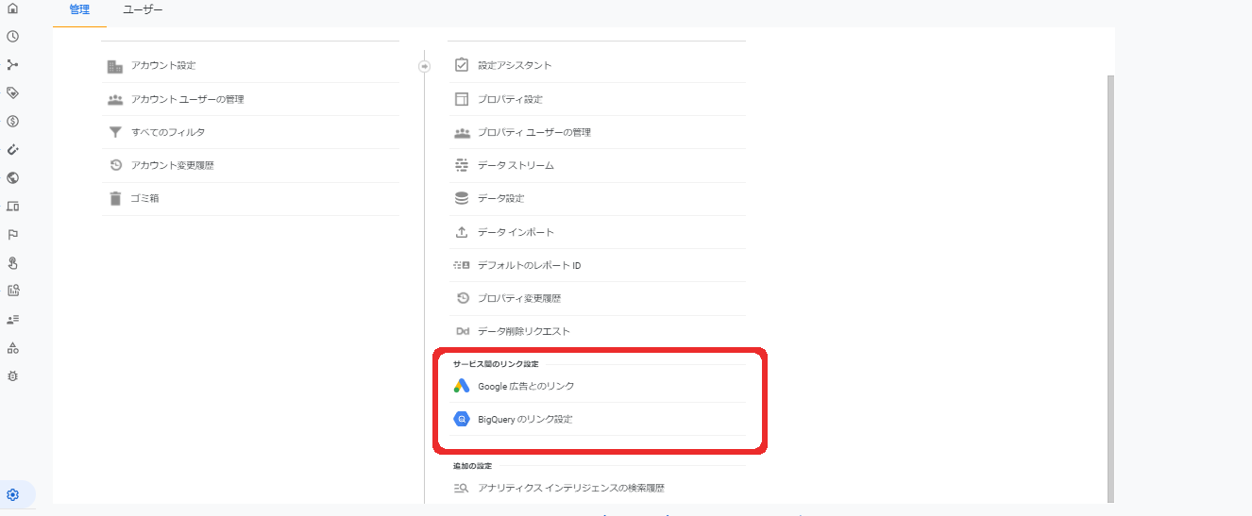Click the magnet icon in the left sidebar
Image resolution: width=1252 pixels, height=516 pixels.
(13, 149)
